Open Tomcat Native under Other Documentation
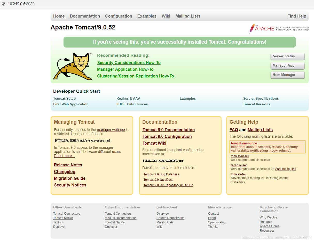The width and height of the screenshot is (314, 242). [x=115, y=222]
